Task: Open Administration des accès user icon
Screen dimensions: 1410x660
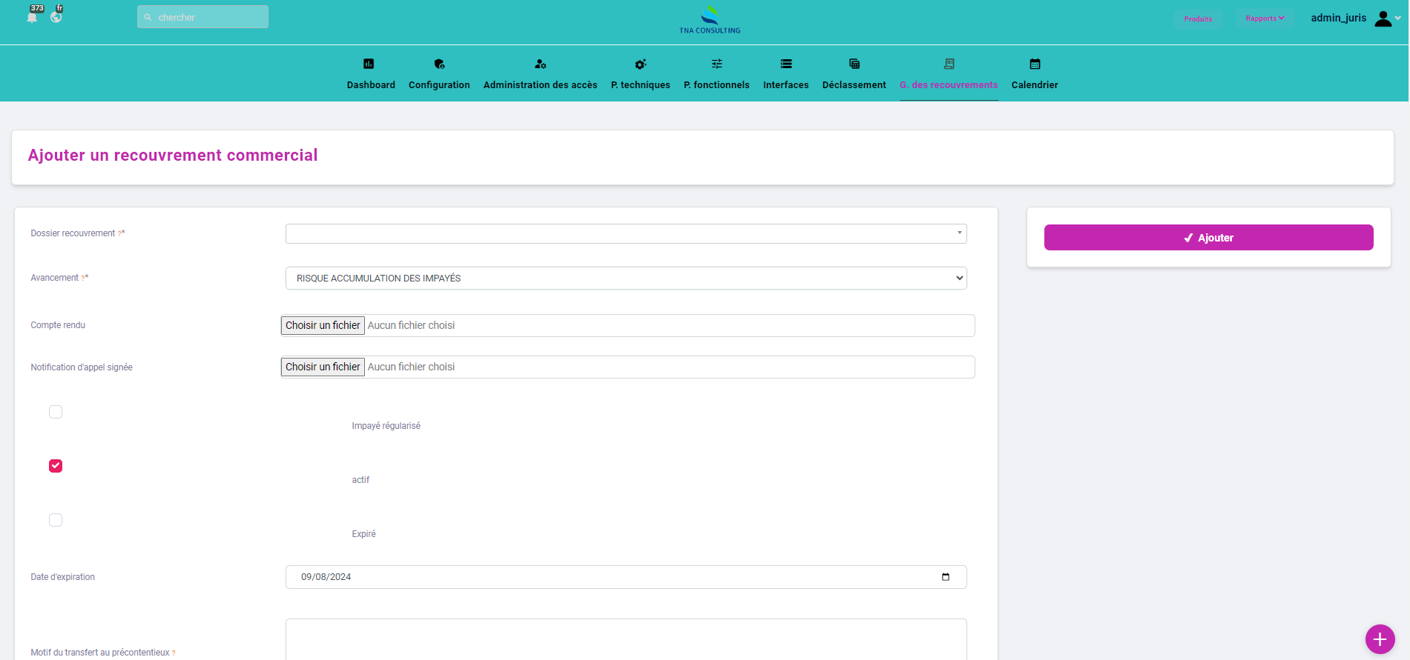Action: coord(540,64)
